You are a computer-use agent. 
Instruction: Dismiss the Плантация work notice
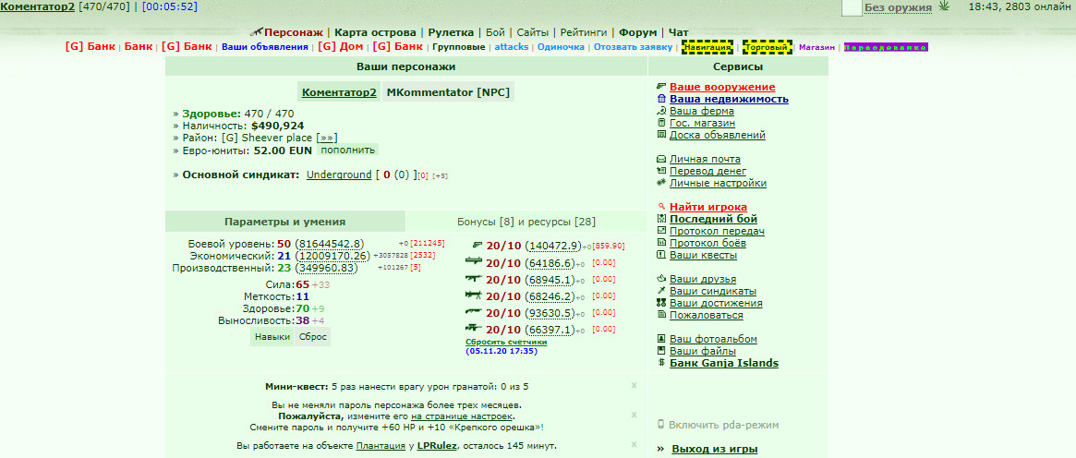point(635,444)
